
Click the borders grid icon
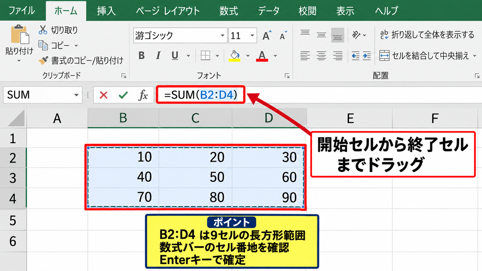coord(205,55)
